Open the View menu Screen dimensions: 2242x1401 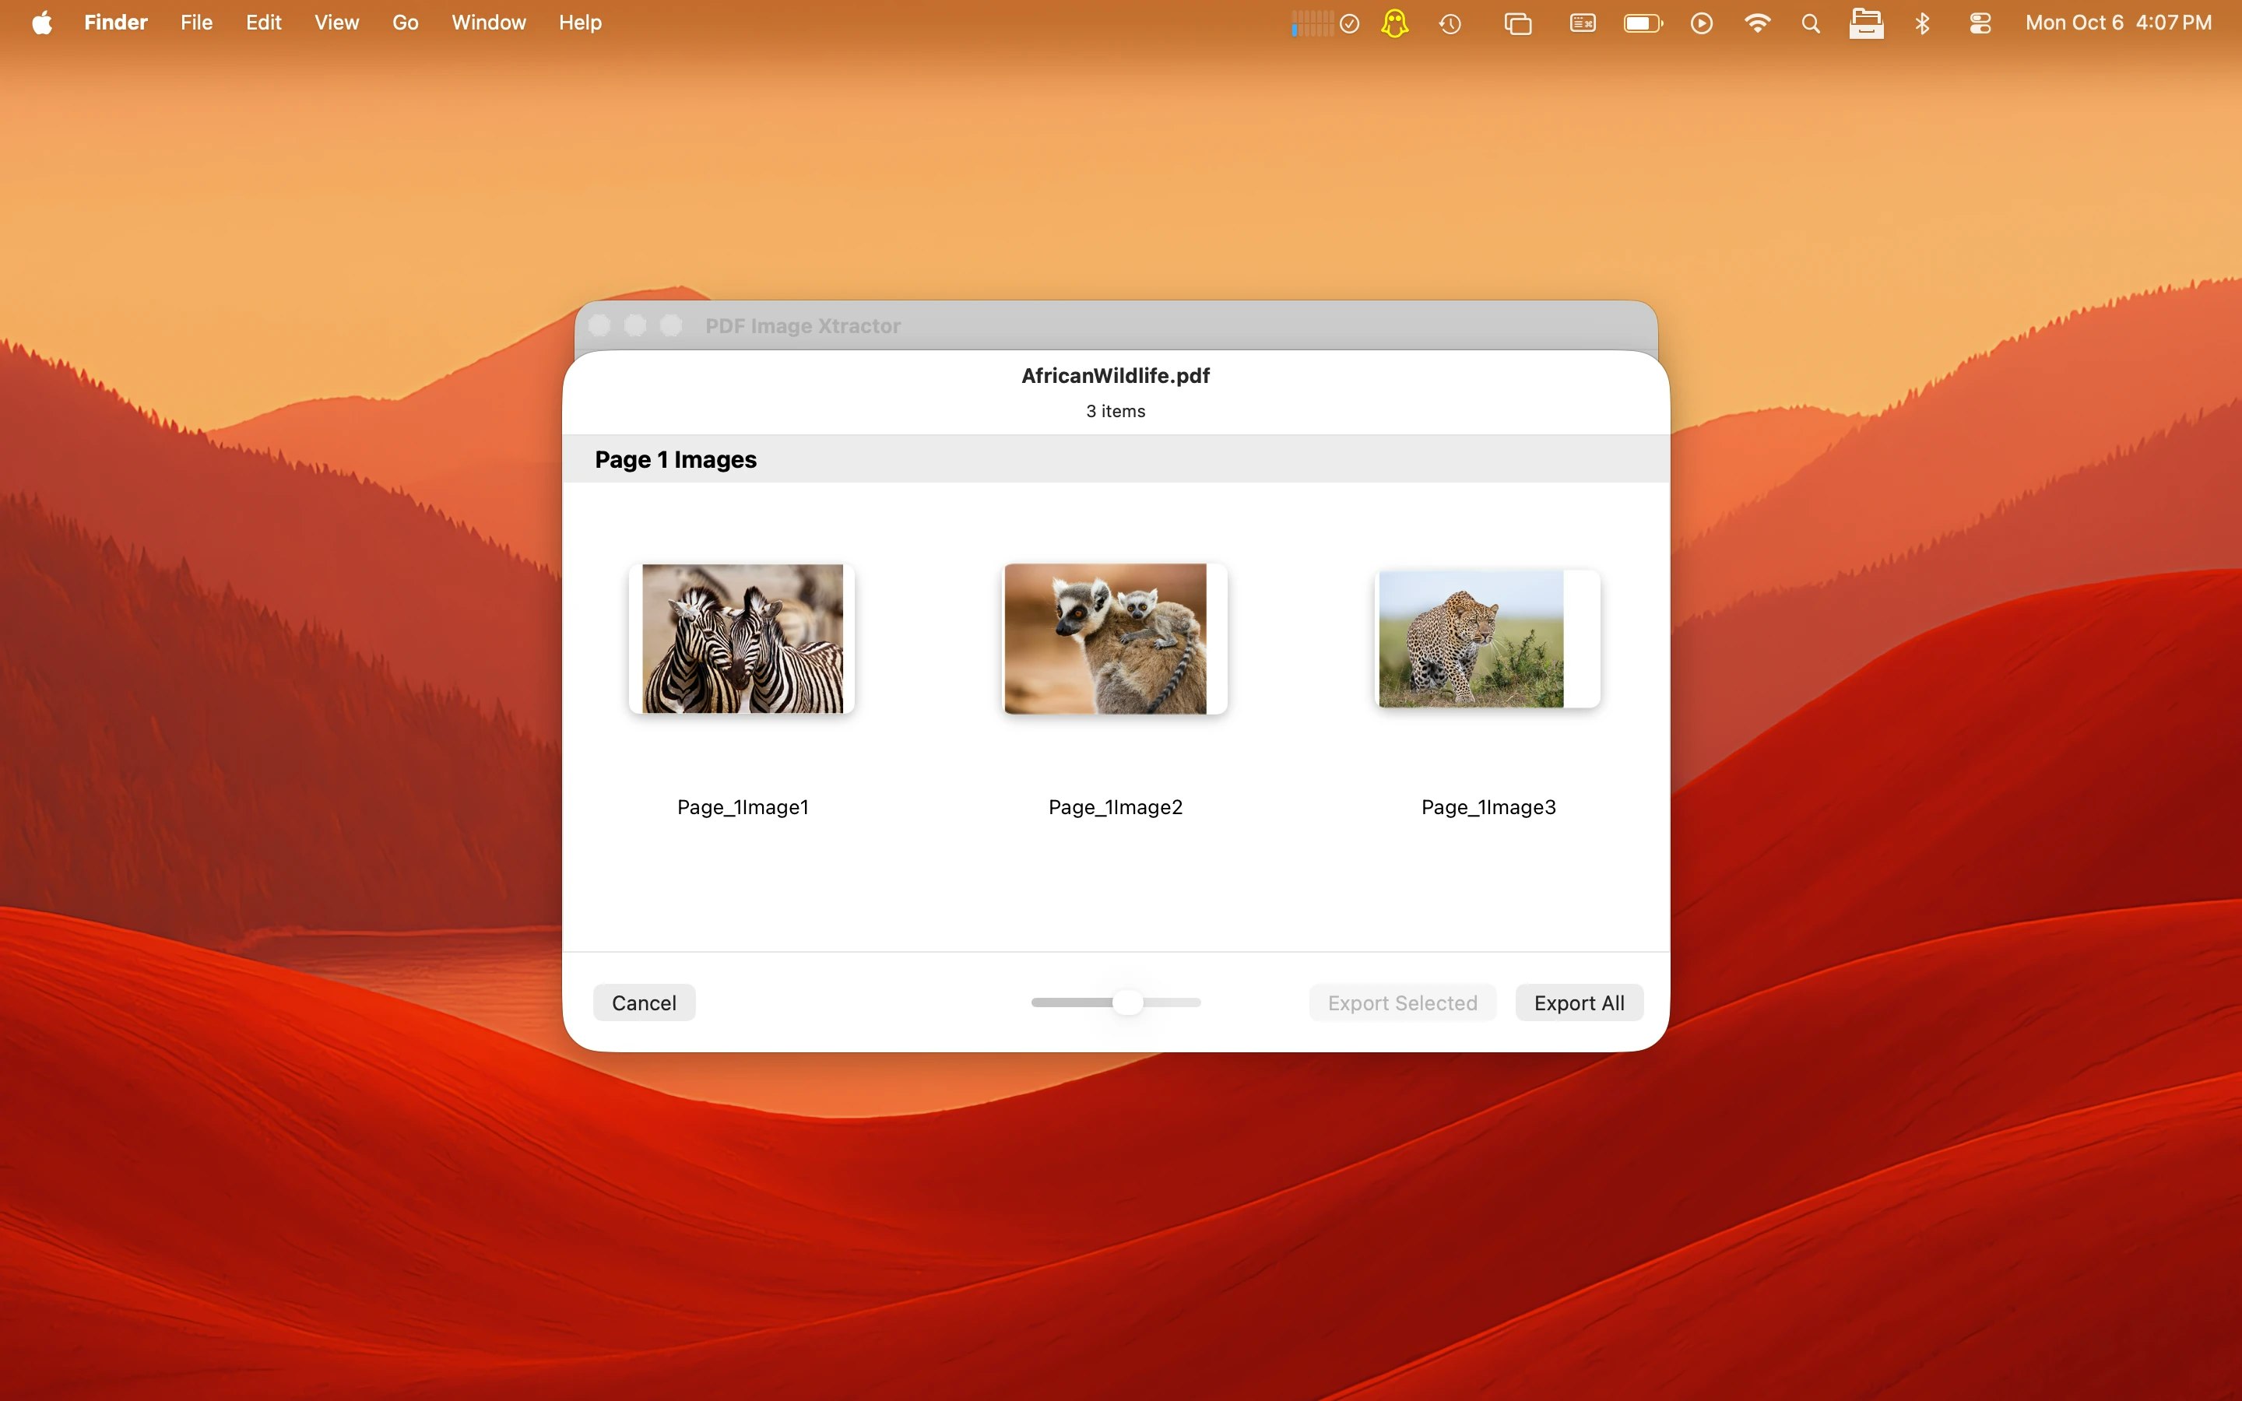pos(336,23)
